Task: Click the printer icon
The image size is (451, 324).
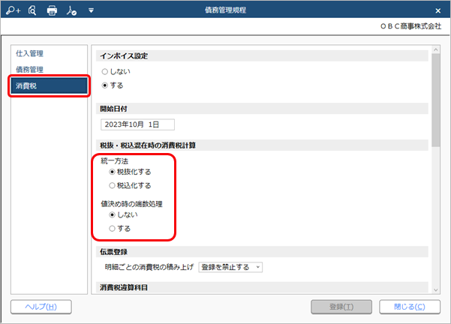Action: 52,10
